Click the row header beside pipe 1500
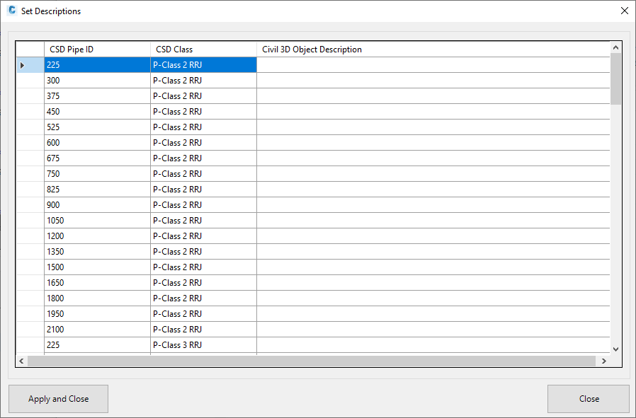636x418 pixels. point(30,267)
